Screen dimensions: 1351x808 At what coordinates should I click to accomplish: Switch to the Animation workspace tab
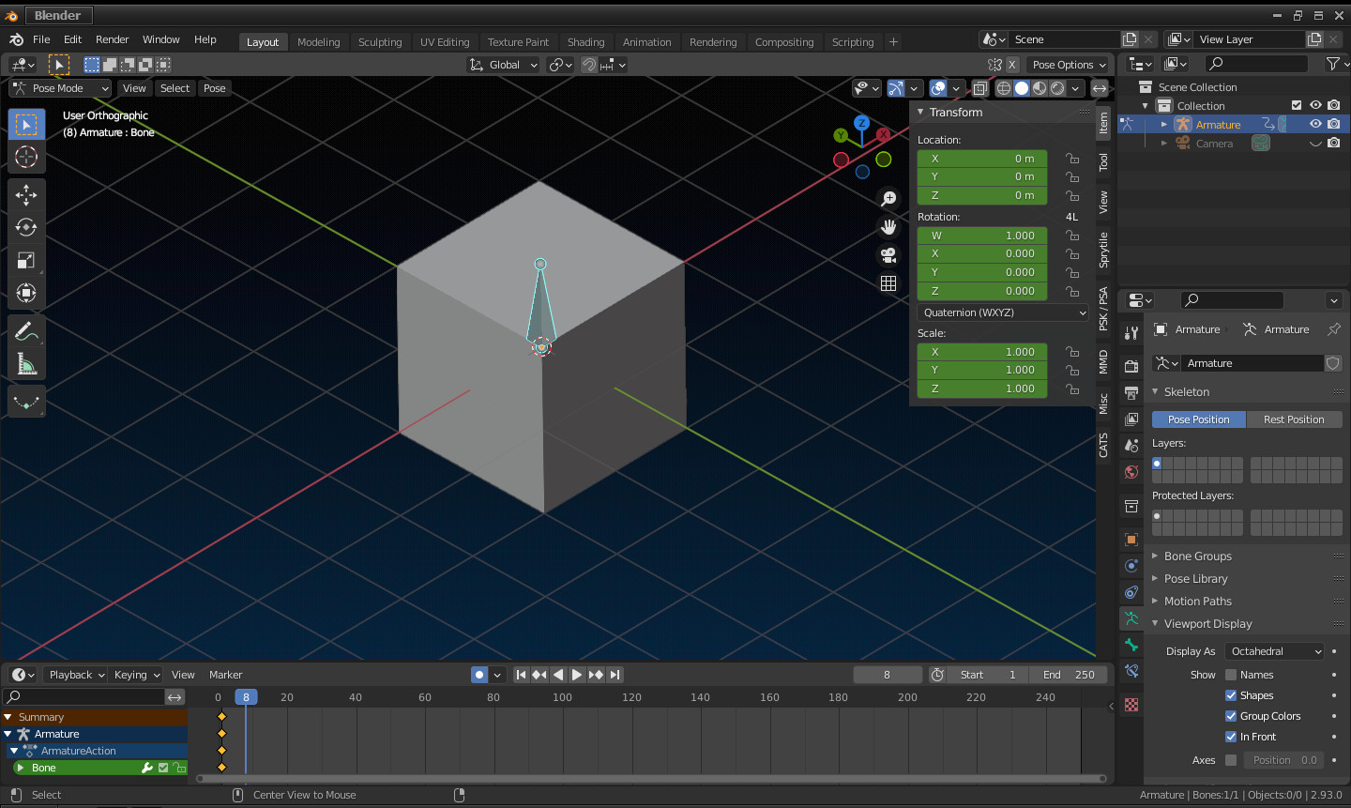point(647,41)
